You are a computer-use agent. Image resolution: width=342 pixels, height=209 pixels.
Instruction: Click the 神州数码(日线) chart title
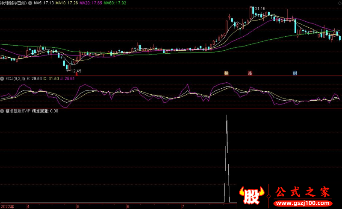click(14, 3)
